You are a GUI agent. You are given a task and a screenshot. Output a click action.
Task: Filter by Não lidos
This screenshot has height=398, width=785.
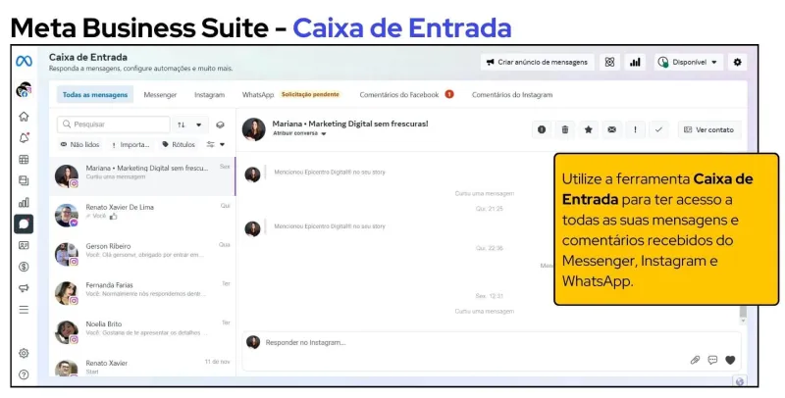click(x=80, y=144)
